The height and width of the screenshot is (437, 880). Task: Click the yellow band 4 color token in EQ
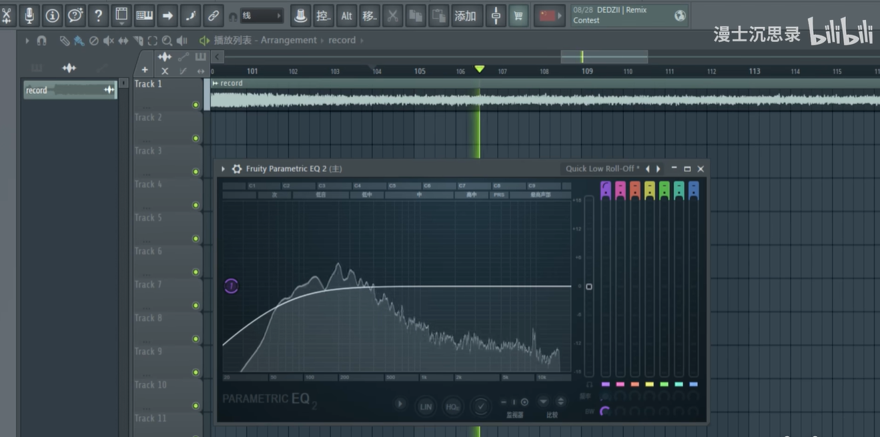pyautogui.click(x=649, y=189)
